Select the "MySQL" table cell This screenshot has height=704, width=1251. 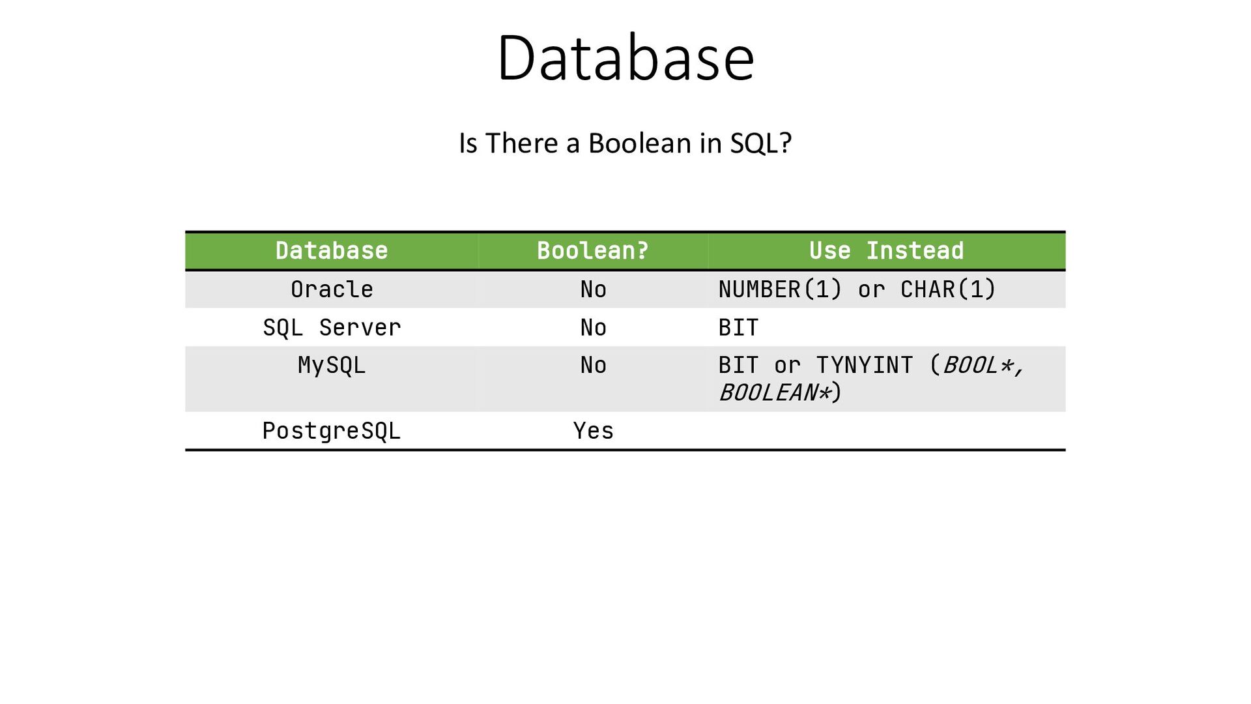(x=331, y=365)
